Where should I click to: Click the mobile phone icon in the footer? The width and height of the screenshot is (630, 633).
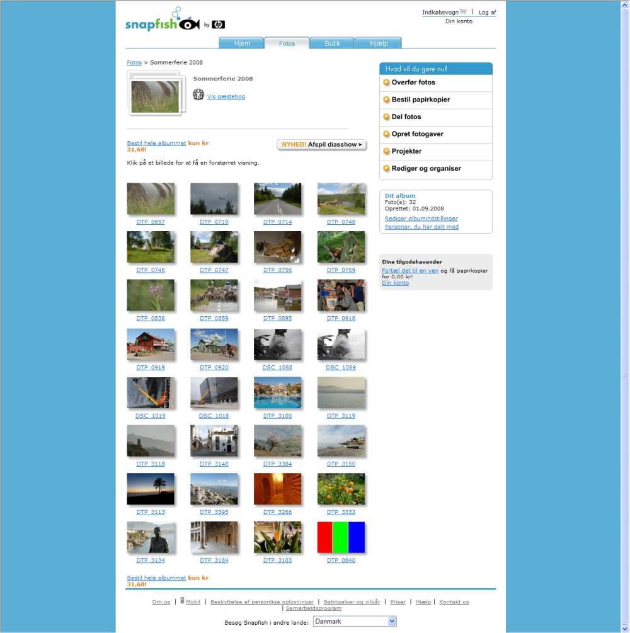click(x=182, y=601)
